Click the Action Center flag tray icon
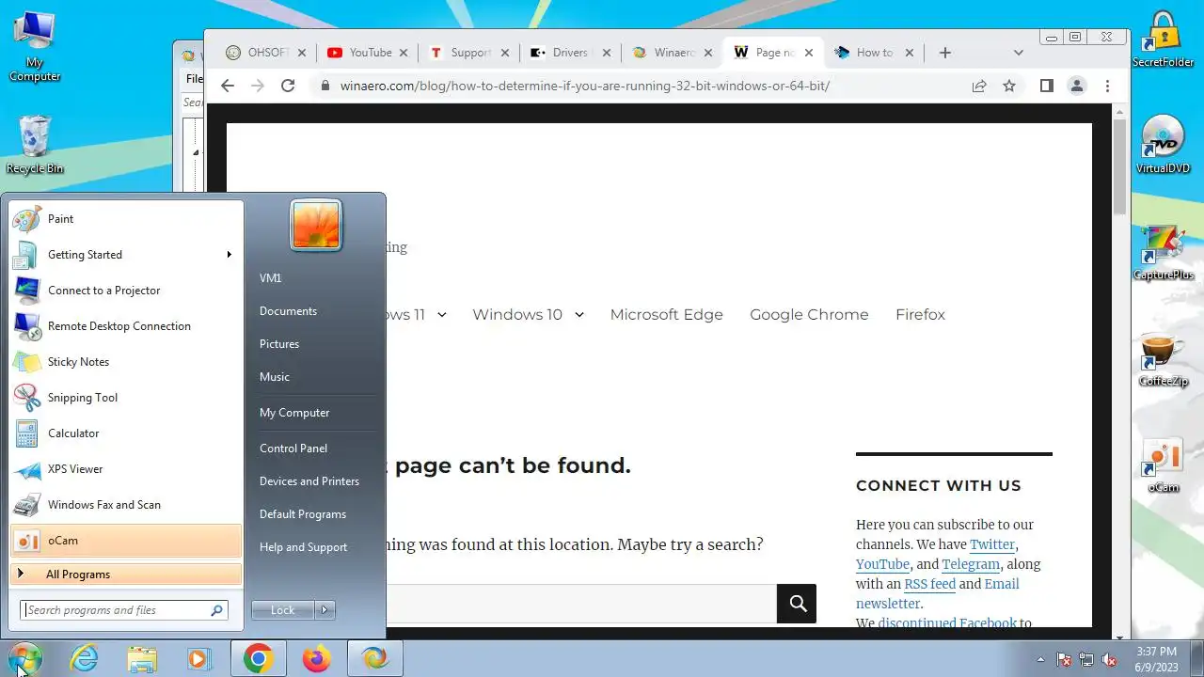 click(x=1064, y=660)
